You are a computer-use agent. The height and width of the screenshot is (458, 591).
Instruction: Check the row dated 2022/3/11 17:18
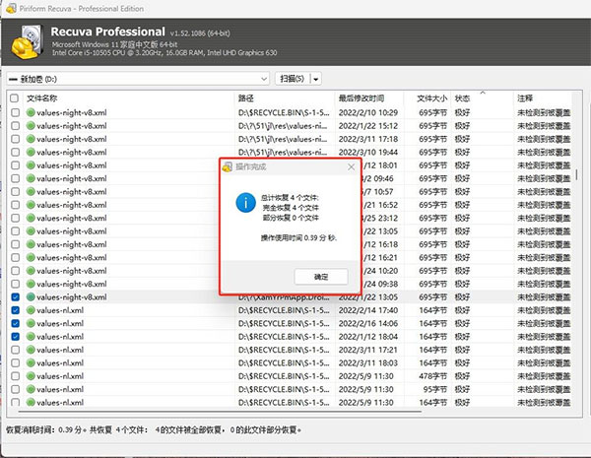(15, 139)
